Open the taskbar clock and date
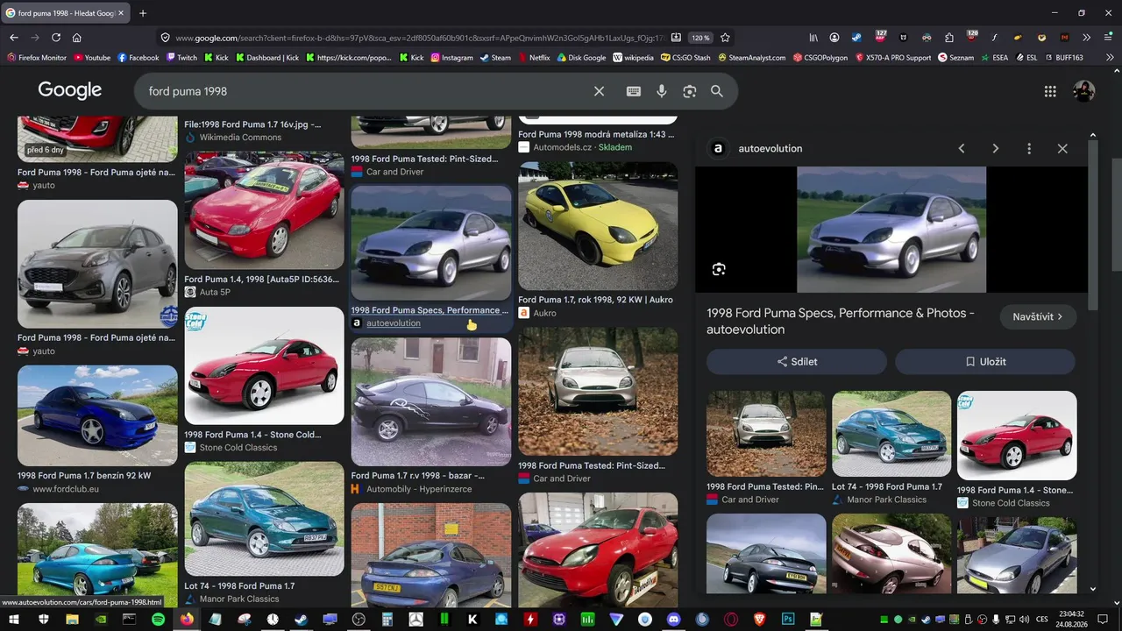 click(1072, 619)
